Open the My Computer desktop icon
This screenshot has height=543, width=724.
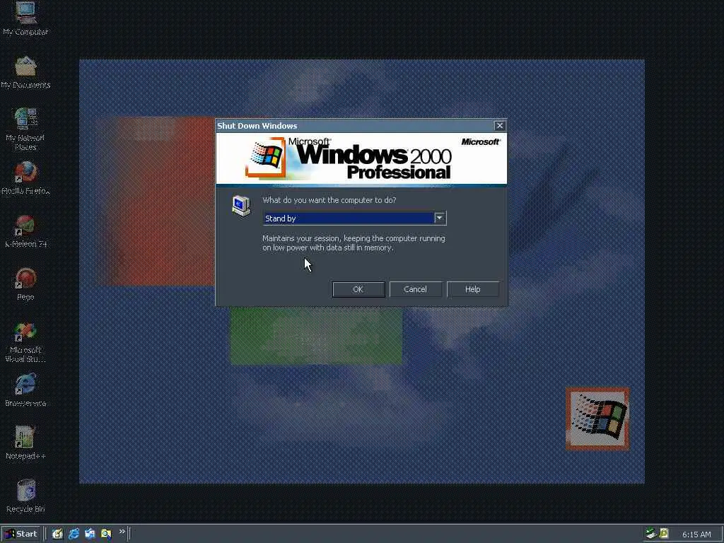click(x=25, y=18)
